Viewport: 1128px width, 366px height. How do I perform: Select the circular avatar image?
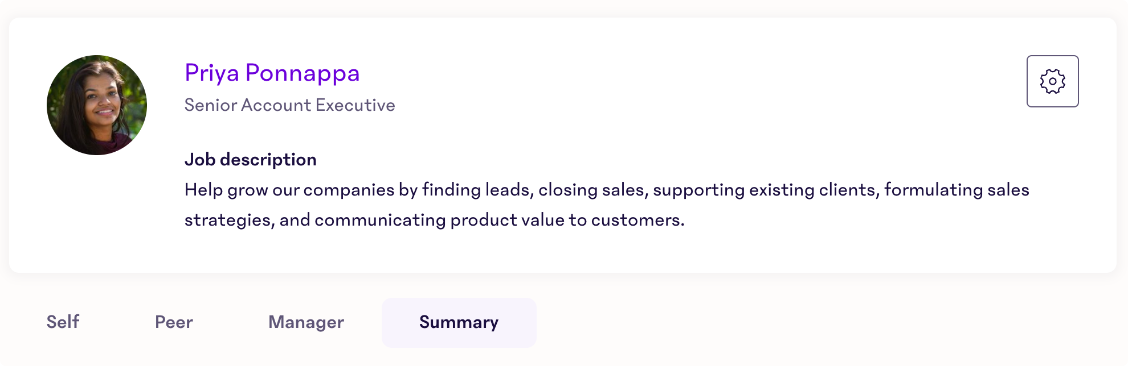click(x=97, y=105)
